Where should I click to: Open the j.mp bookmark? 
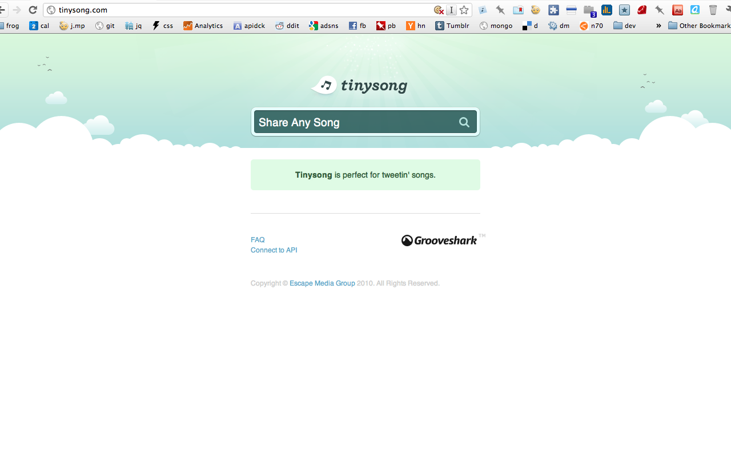coord(73,26)
